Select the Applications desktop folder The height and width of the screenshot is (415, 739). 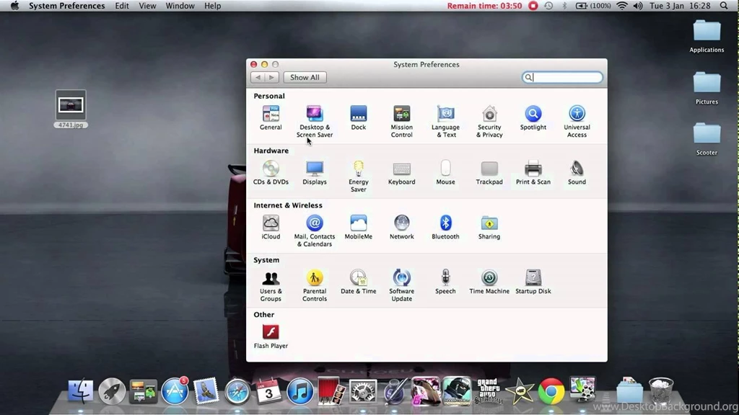pos(707,36)
